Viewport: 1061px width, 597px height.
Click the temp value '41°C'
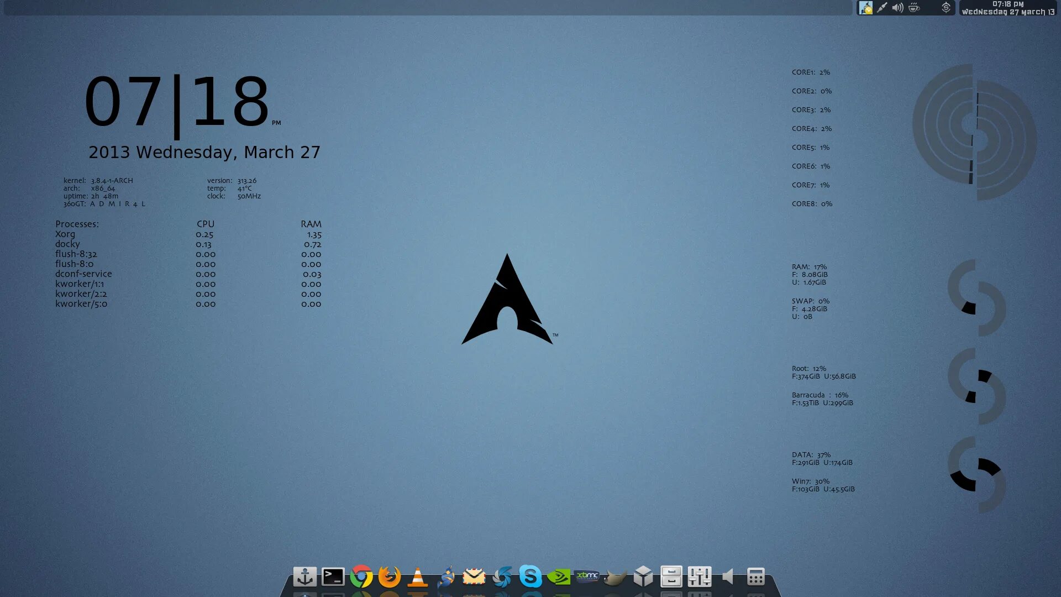point(244,188)
